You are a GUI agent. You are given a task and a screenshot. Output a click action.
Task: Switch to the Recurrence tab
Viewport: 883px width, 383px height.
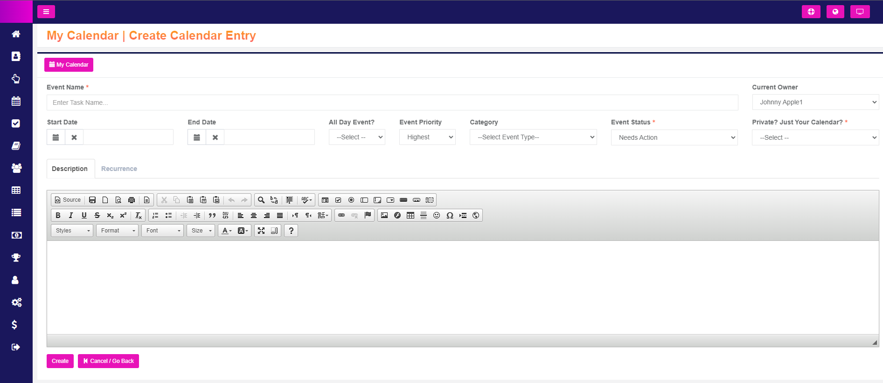[119, 169]
